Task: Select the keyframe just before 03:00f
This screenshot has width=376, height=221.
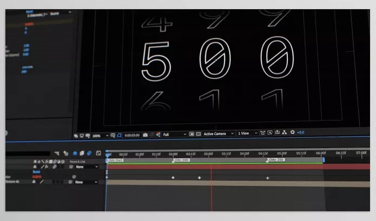Action: [x=199, y=178]
